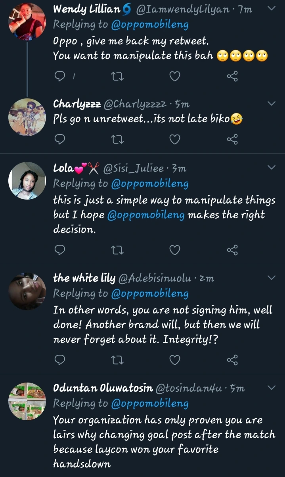Expand options chevron on Lola's tweet
This screenshot has width=285, height=477.
pyautogui.click(x=272, y=167)
